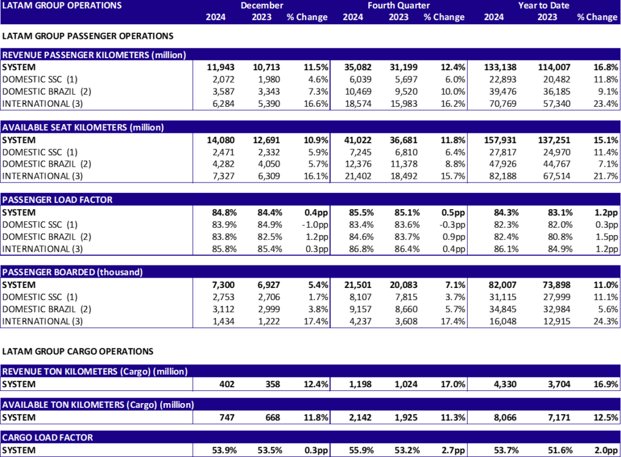
Task: Click the load factor value 86.8%
Action: [x=361, y=249]
